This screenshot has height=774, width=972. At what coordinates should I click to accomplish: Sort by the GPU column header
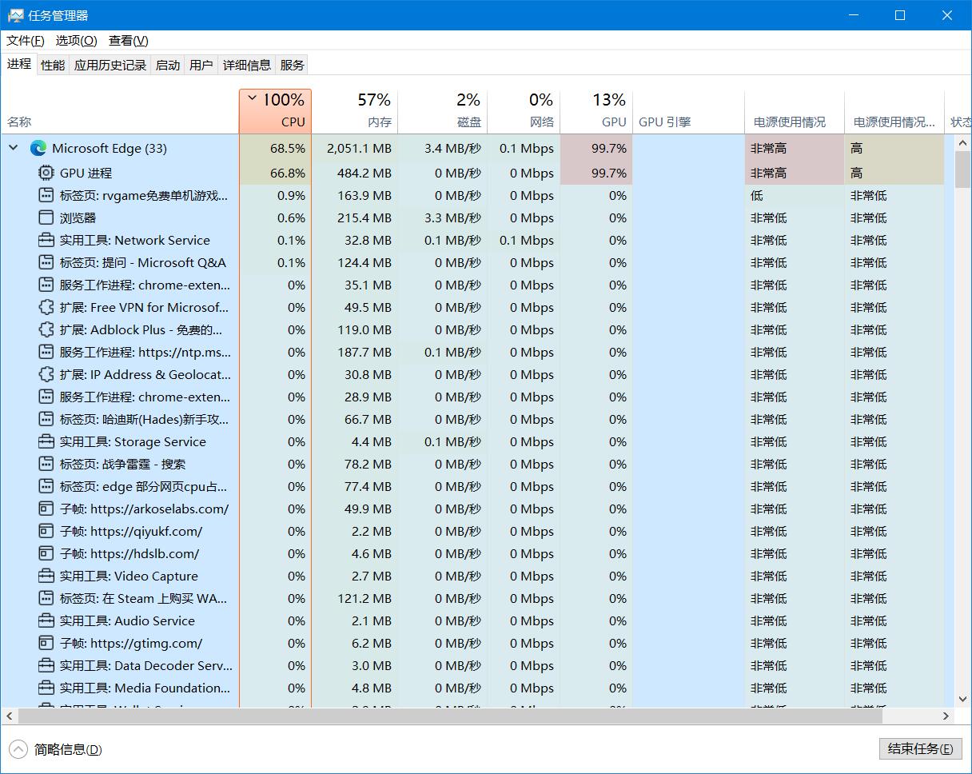[x=596, y=111]
